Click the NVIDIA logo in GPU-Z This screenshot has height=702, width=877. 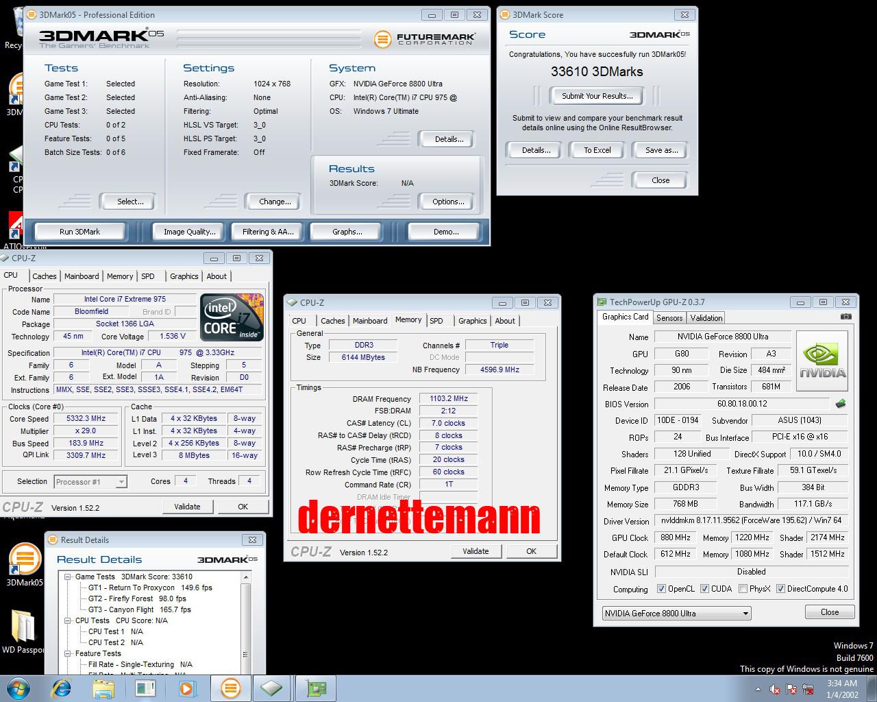pyautogui.click(x=822, y=361)
